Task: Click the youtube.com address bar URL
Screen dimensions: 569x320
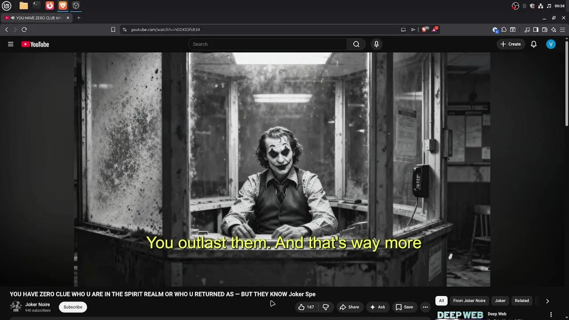Action: [x=165, y=30]
